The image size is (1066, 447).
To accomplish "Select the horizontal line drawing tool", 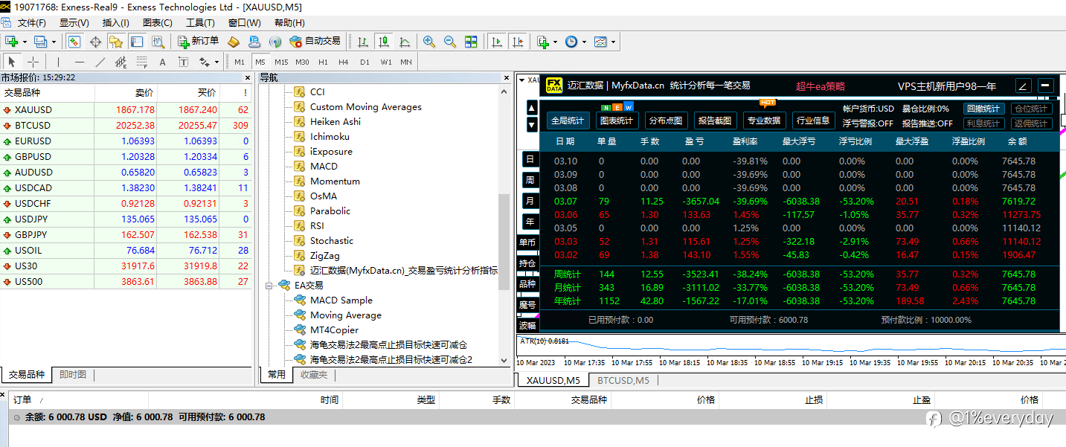I will [80, 62].
